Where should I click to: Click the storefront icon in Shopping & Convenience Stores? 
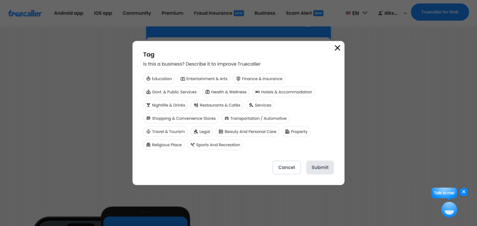coord(149,119)
